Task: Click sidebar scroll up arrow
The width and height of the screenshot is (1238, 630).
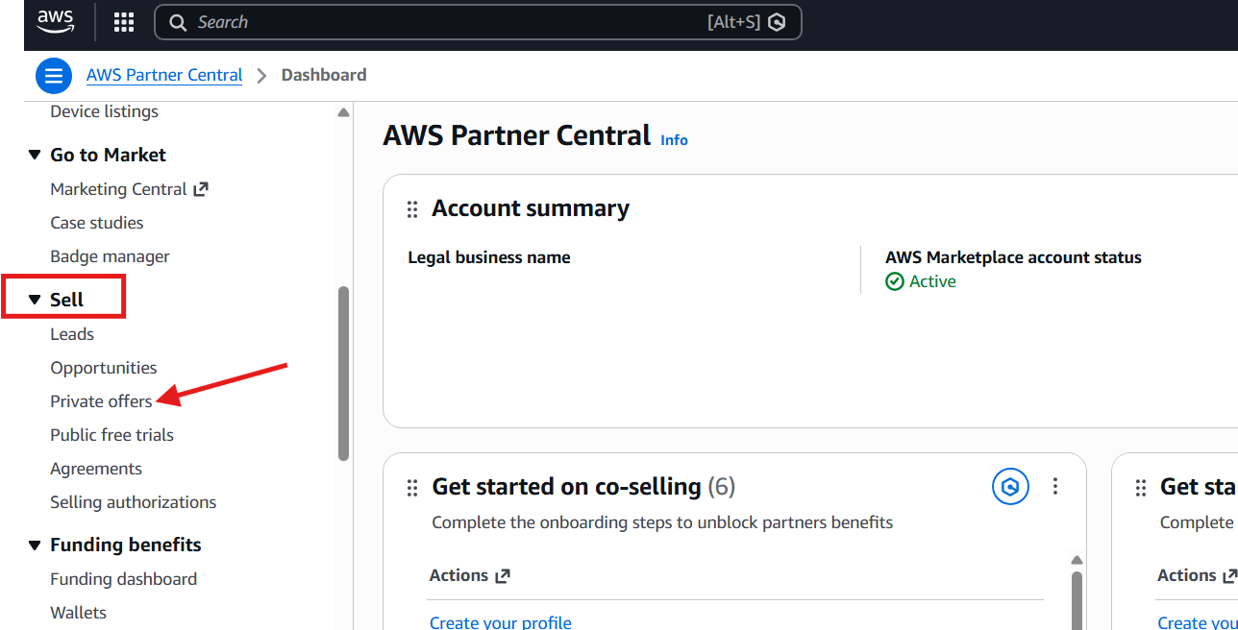Action: (343, 112)
